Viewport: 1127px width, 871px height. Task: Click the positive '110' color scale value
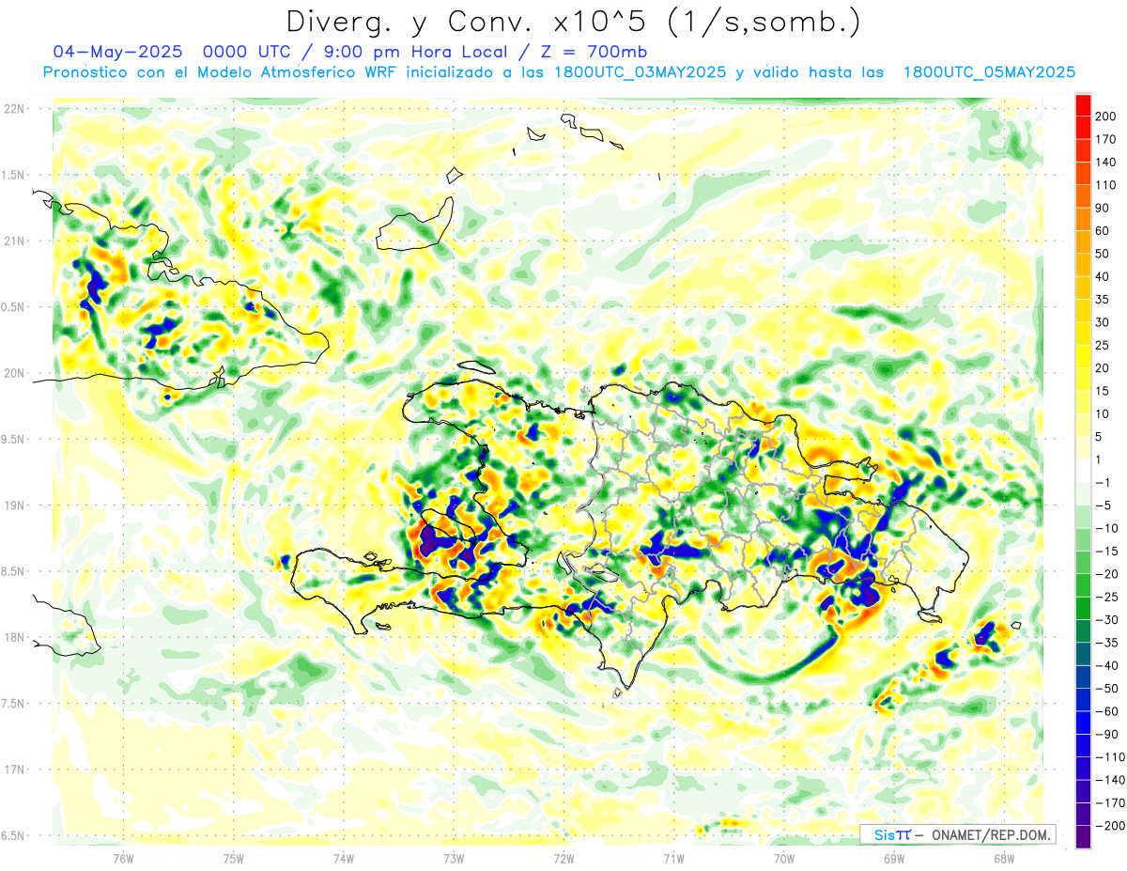1105,185
